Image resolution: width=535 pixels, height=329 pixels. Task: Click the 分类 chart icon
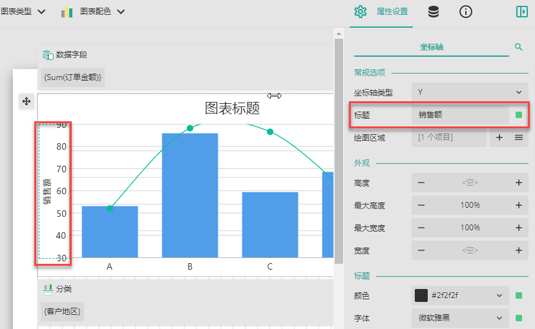point(48,289)
